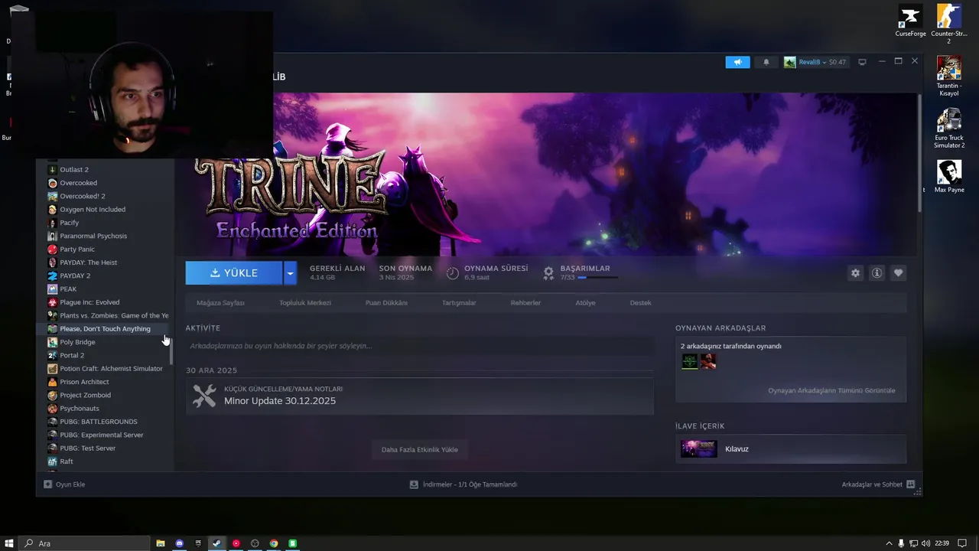This screenshot has height=551, width=979.
Task: Click second friend avatar in Oynayan Arkadaşlar
Action: click(708, 361)
